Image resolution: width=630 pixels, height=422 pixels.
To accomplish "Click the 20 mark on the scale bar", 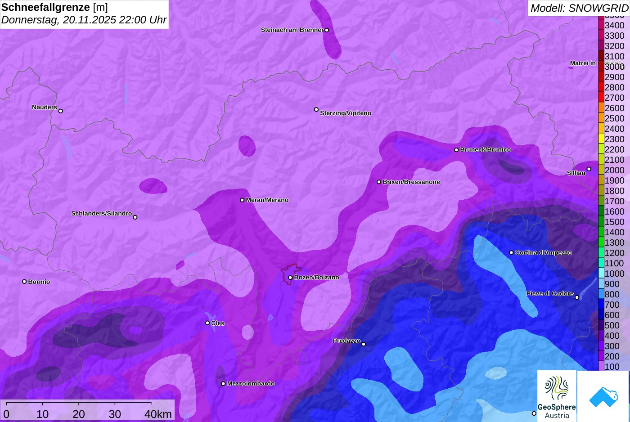I will click(79, 414).
